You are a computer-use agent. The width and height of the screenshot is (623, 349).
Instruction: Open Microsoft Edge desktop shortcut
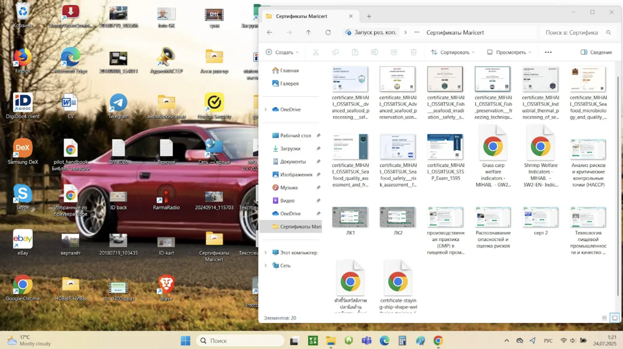(70, 61)
